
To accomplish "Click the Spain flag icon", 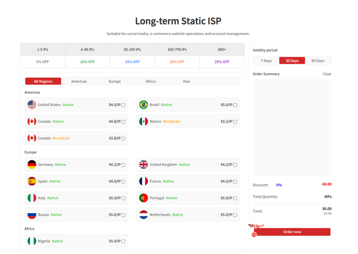I will 32,181.
